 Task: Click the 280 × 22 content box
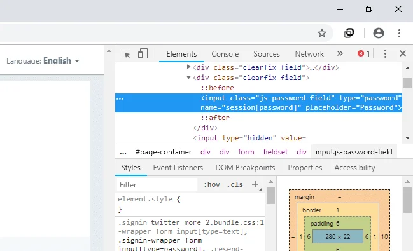click(x=338, y=237)
